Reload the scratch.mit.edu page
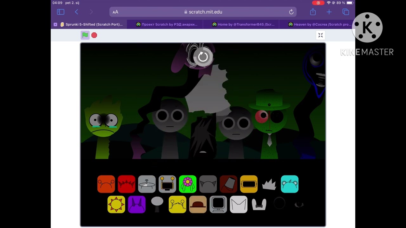The height and width of the screenshot is (228, 406). 291,12
